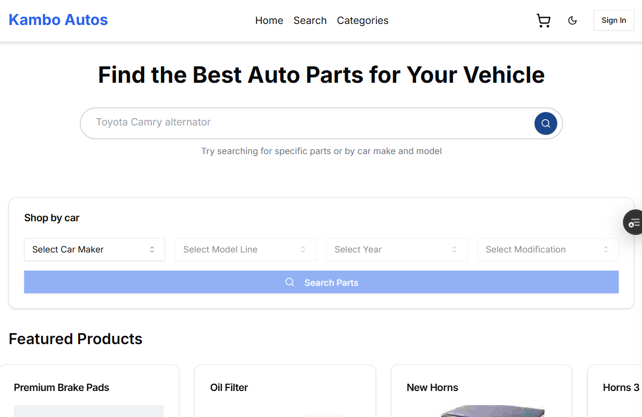Open the Select Car Maker dropdown
Screen dimensions: 642x417
point(94,249)
